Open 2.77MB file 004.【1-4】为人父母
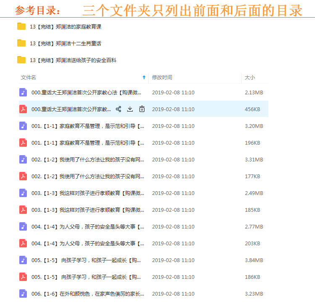 (88, 227)
